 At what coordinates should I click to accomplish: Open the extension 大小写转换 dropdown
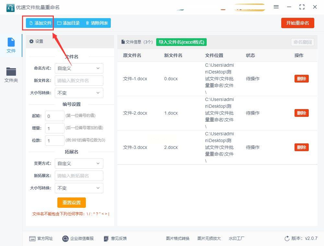point(79,188)
